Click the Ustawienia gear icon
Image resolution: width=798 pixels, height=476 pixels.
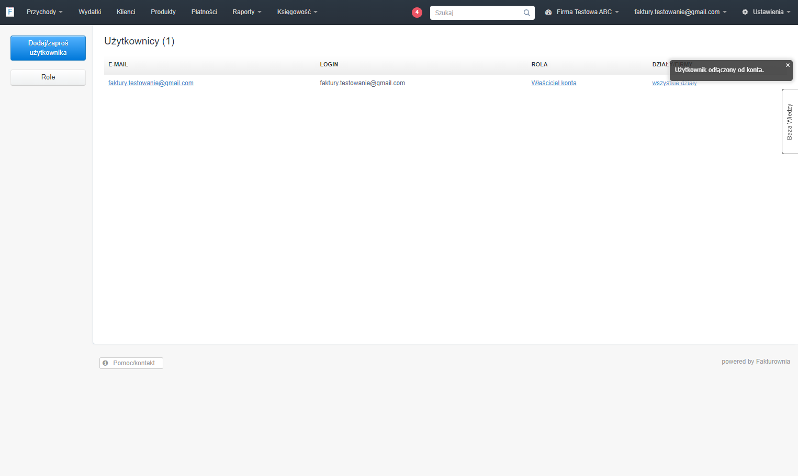click(x=745, y=12)
